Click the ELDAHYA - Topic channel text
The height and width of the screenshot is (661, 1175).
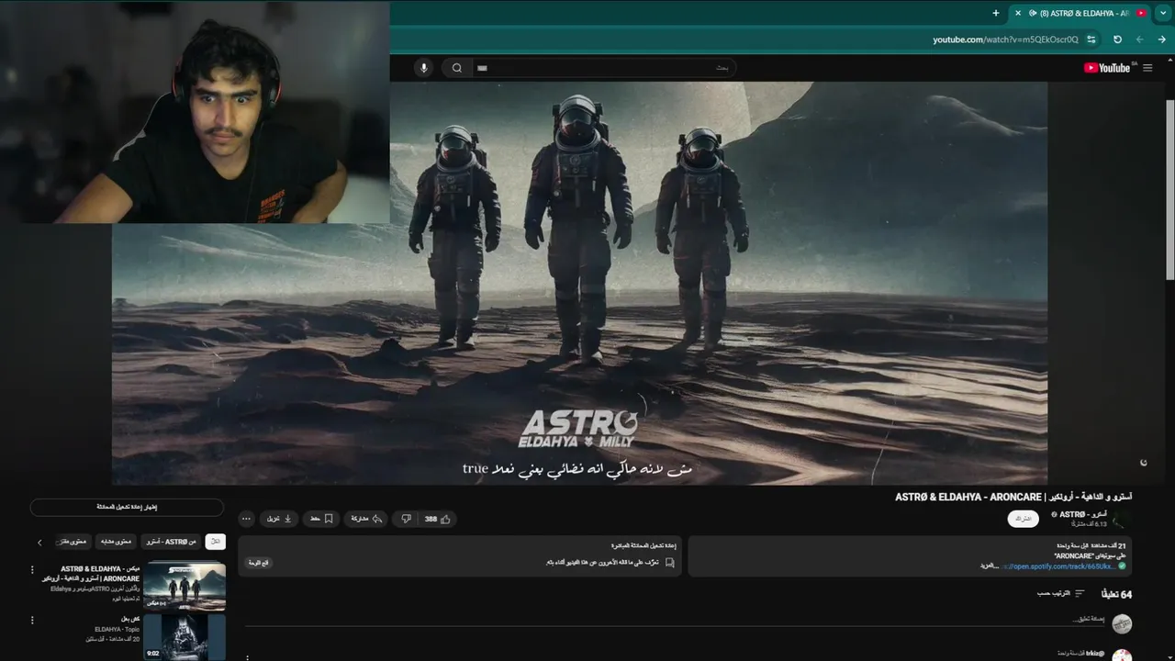coord(117,629)
